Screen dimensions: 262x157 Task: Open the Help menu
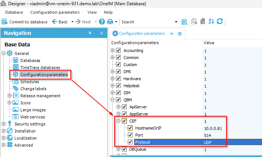point(108,12)
